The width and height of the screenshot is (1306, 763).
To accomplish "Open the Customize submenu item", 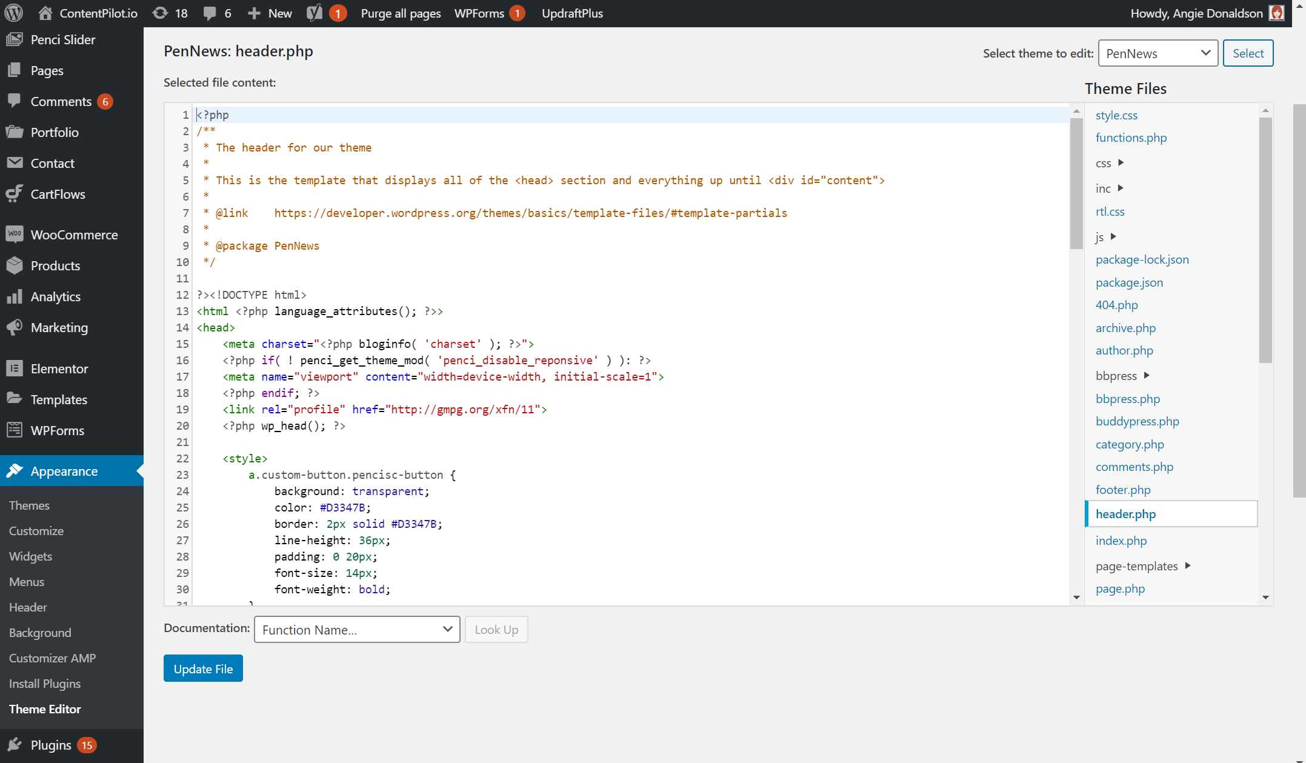I will coord(36,531).
